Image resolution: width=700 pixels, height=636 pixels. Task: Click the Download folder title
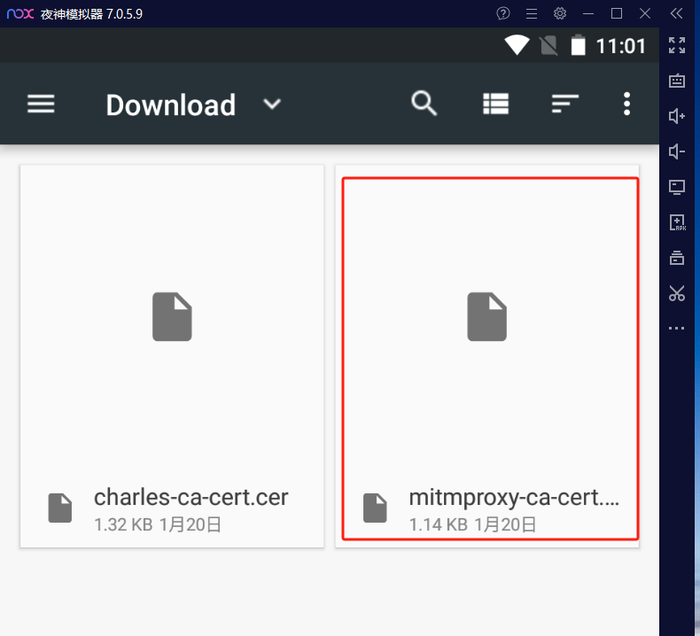(170, 105)
